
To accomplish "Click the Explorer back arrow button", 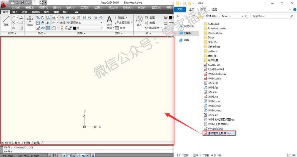I will pos(178,16).
